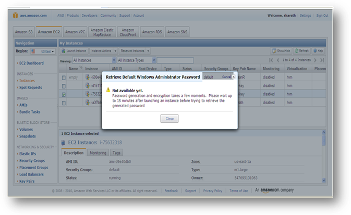Screen dimensions: 351x215
Task: Click the Close button in dialog
Action: tap(170, 119)
